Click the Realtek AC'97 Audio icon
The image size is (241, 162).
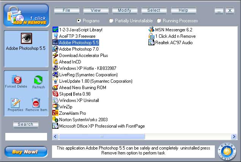click(x=151, y=42)
